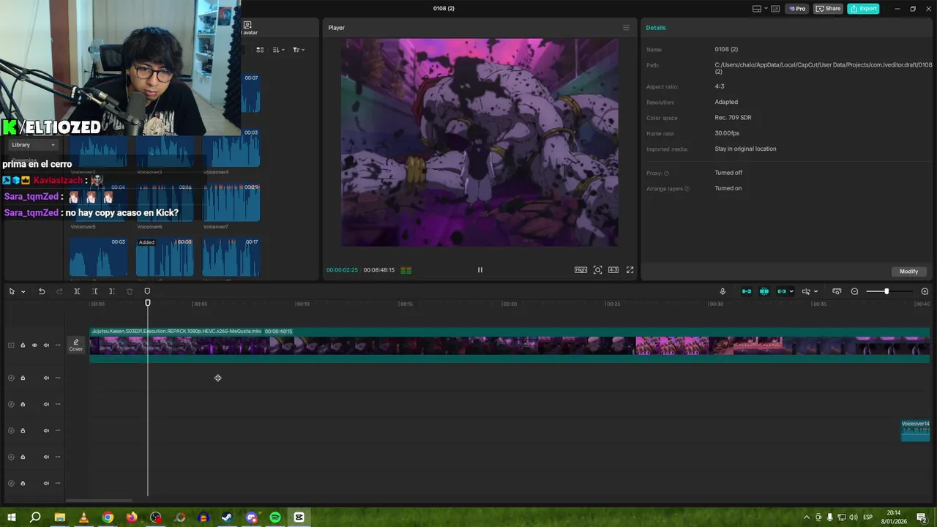Click the 00:00:02:25 current timecode

[342, 270]
